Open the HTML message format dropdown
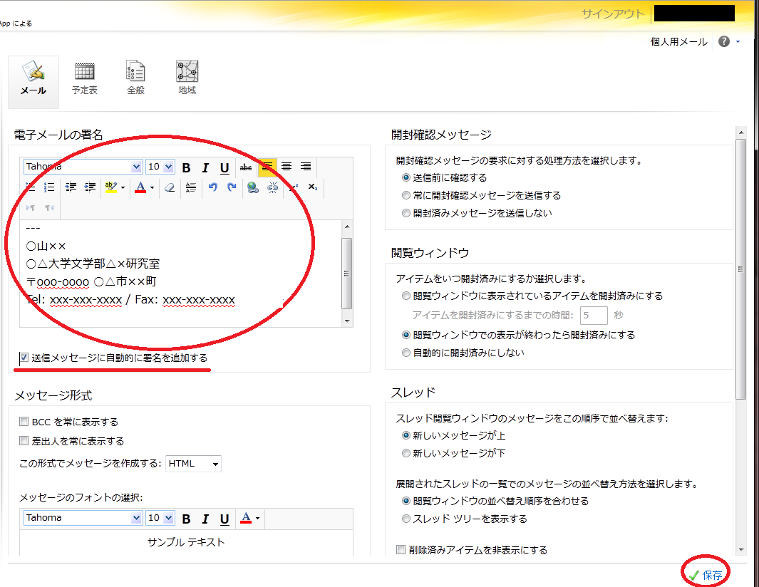The height and width of the screenshot is (587, 759). point(193,464)
